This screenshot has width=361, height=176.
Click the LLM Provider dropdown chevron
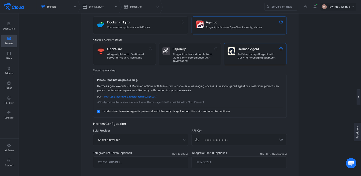pyautogui.click(x=184, y=140)
